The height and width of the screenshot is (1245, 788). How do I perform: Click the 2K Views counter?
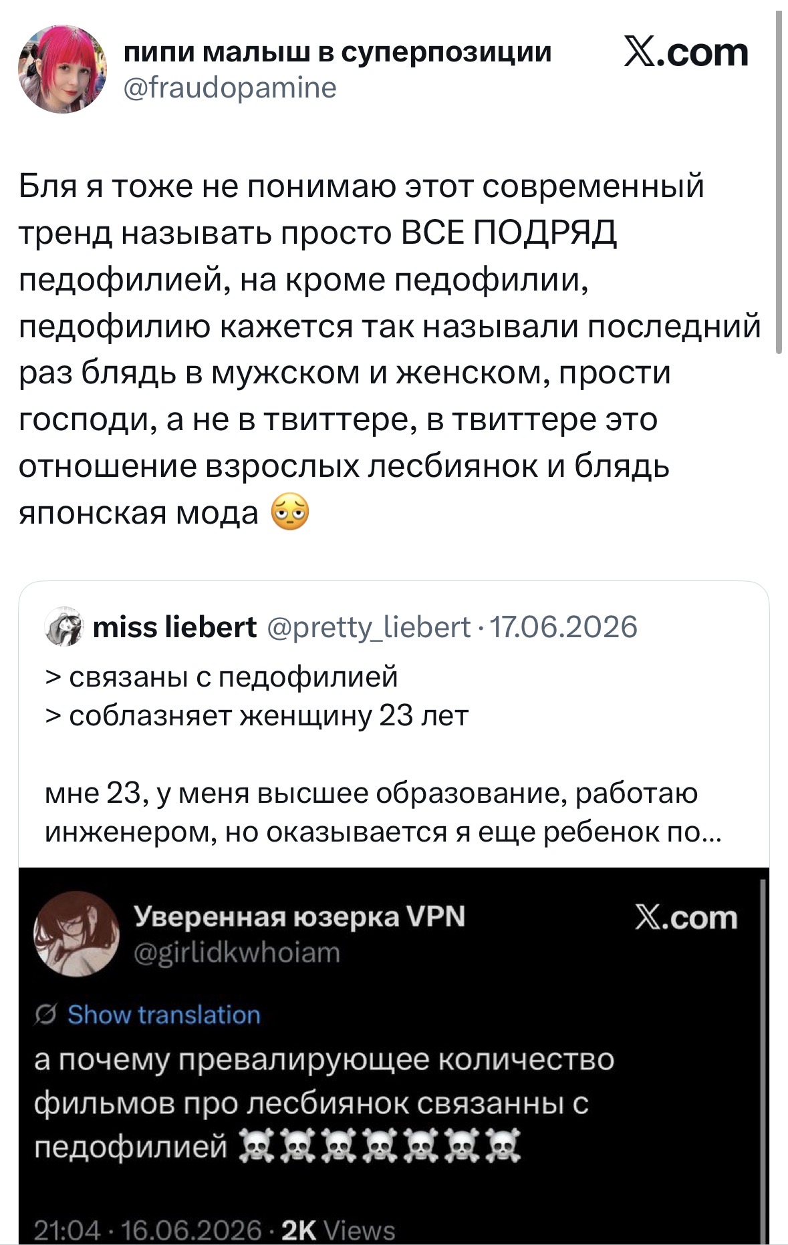[x=338, y=1230]
